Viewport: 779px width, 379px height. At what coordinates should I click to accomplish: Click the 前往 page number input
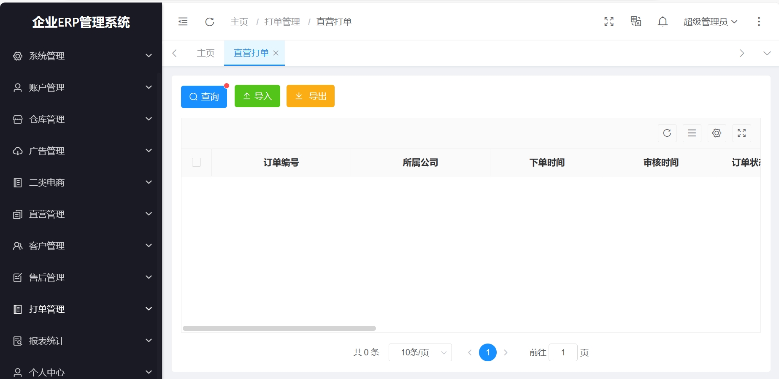point(563,352)
